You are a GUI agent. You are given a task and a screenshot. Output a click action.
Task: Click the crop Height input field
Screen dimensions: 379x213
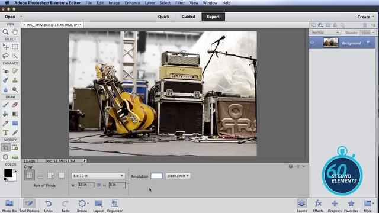[x=117, y=185]
